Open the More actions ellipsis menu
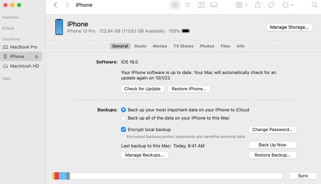Viewport: 321px width, 184px height. coord(288,5)
